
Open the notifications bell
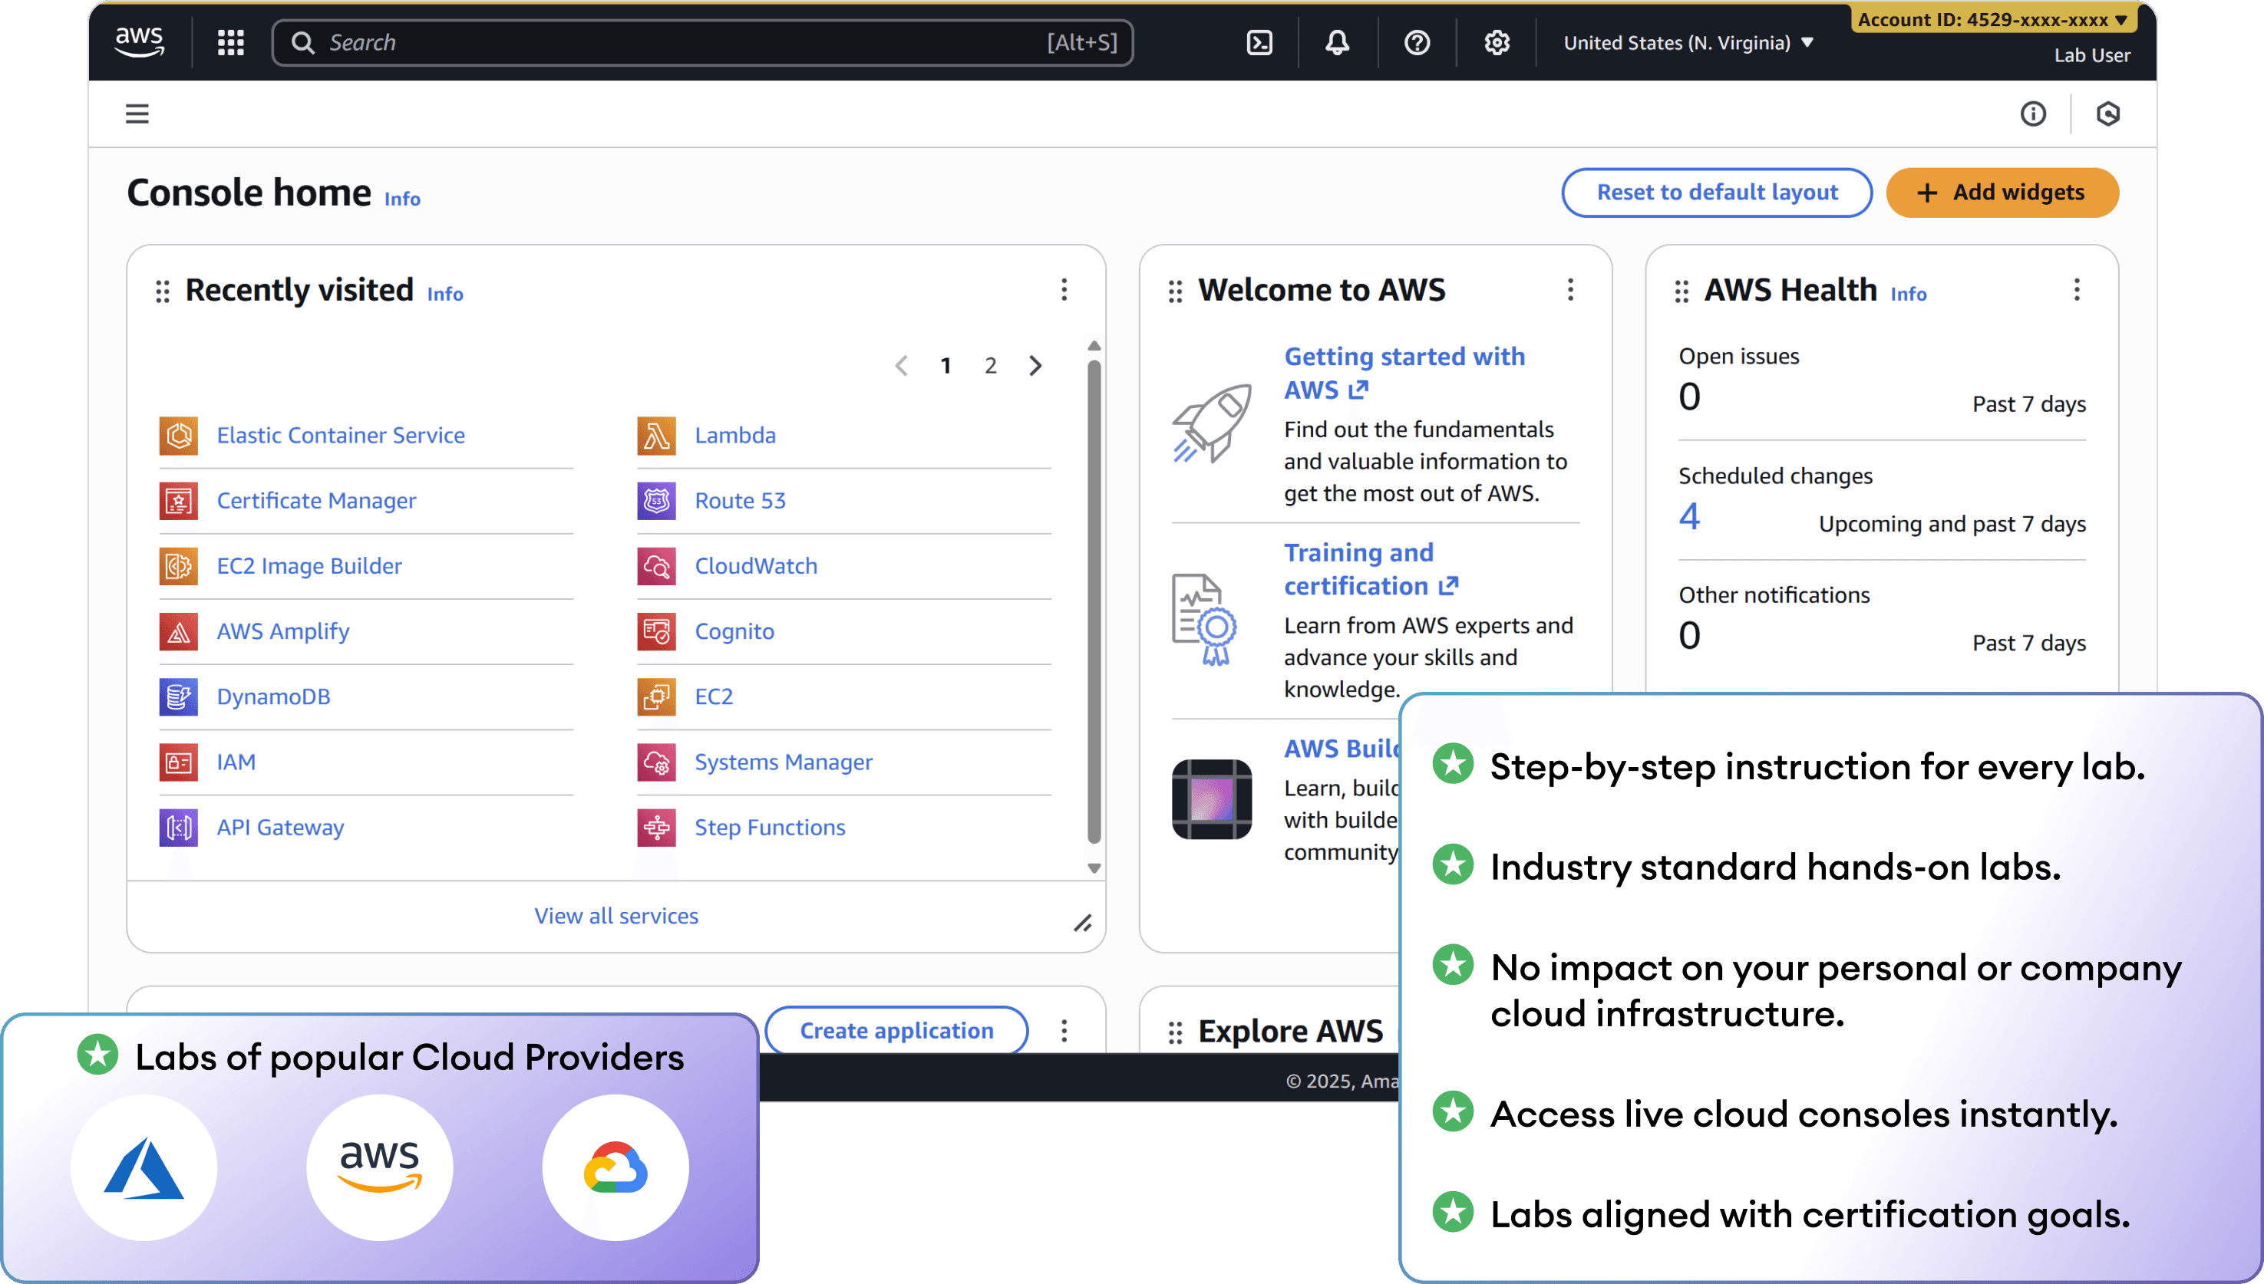point(1337,42)
